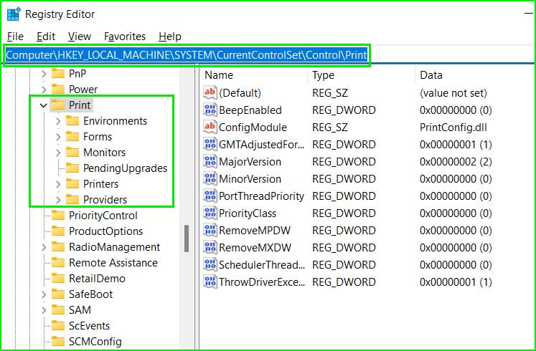Click the registry path address bar
The height and width of the screenshot is (351, 536).
coord(187,55)
